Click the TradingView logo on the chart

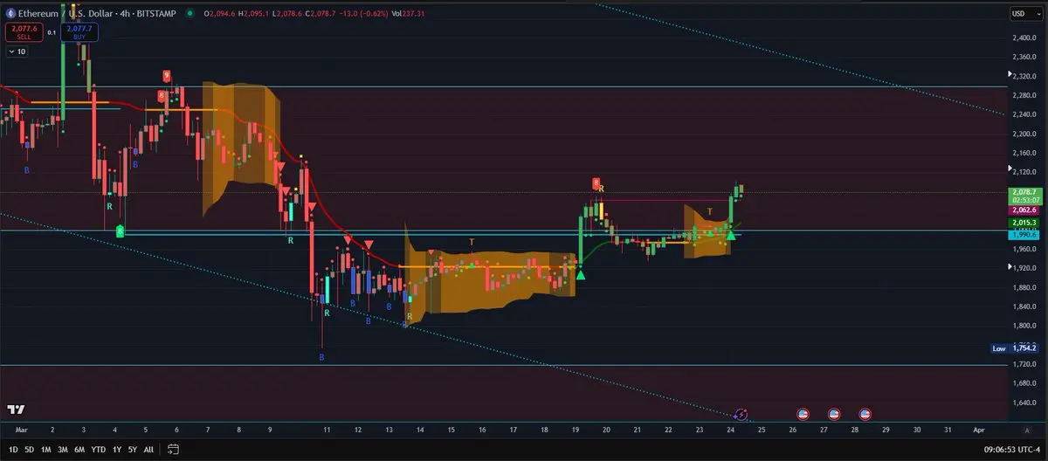[15, 409]
